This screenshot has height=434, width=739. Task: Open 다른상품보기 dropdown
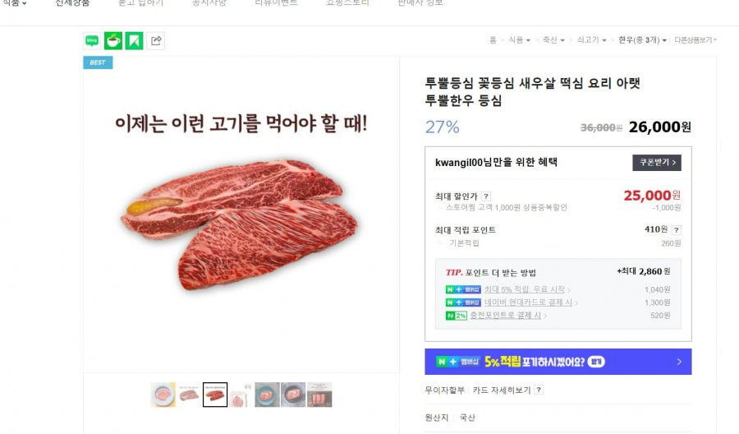(x=695, y=40)
